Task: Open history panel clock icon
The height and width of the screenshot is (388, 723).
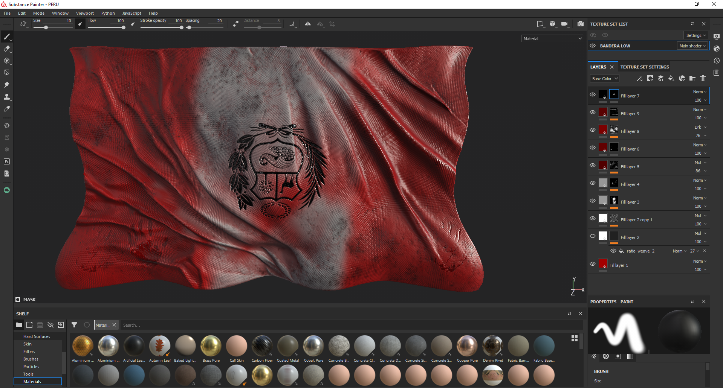Action: (717, 61)
